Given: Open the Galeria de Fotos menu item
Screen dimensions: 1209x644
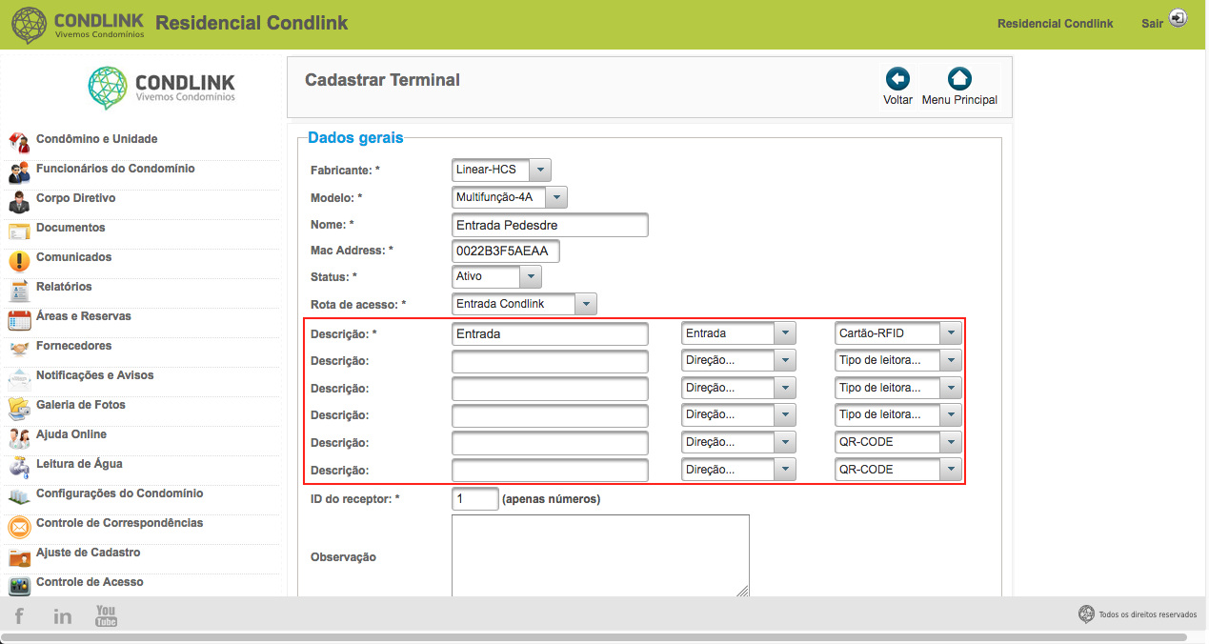Looking at the screenshot, I should pyautogui.click(x=81, y=405).
